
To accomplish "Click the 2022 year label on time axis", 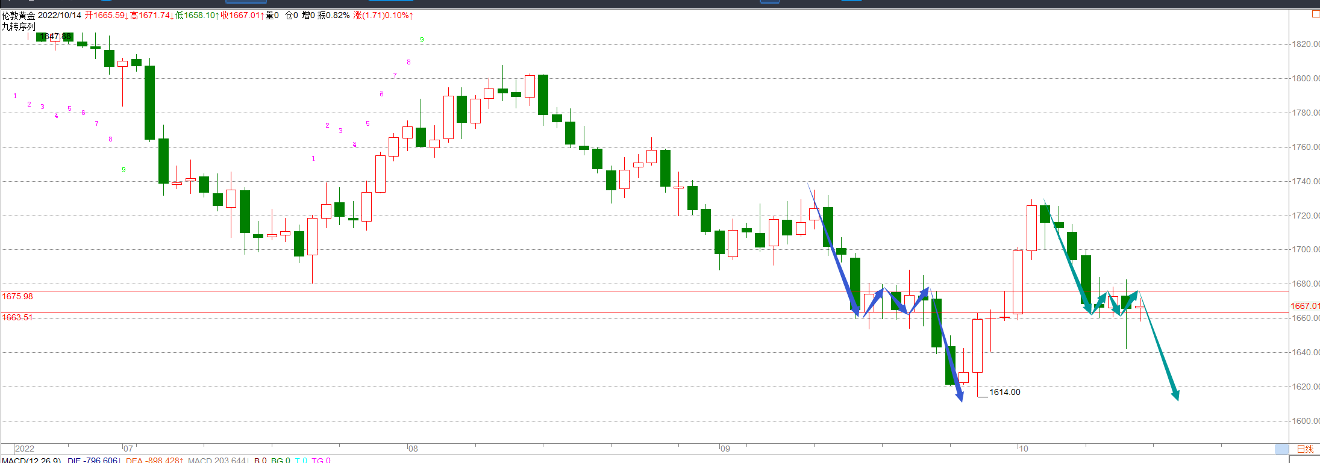I will (25, 449).
